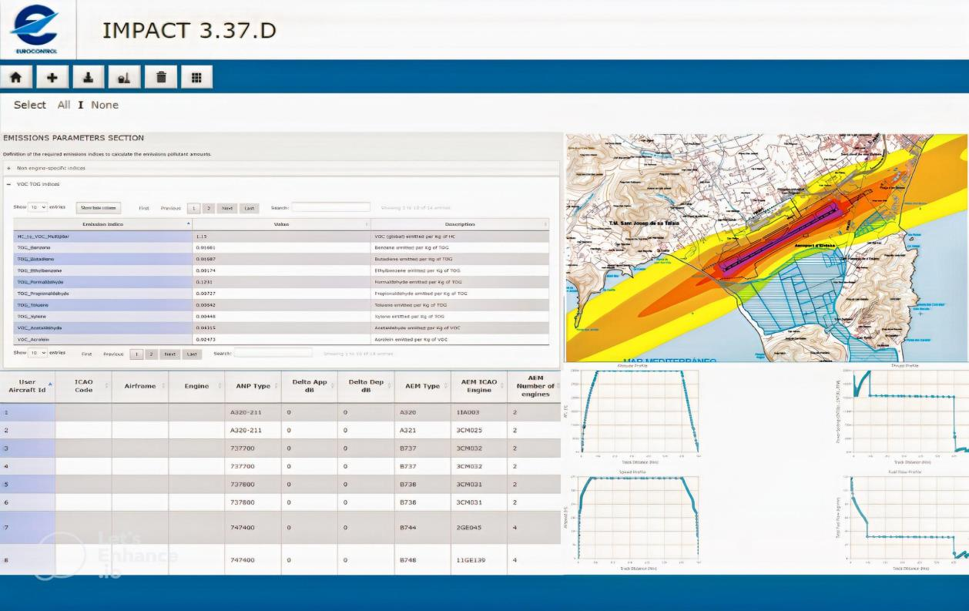Click the Search field below the emission table
Screen dimensions: 969x611
[x=273, y=353]
